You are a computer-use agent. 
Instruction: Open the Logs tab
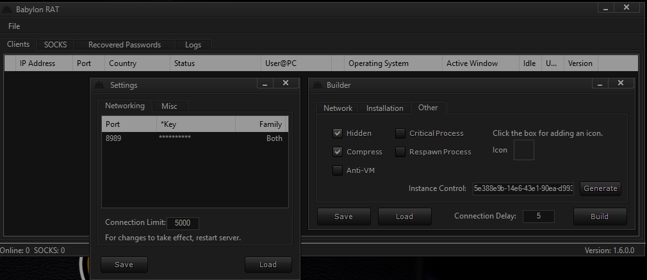coord(193,45)
